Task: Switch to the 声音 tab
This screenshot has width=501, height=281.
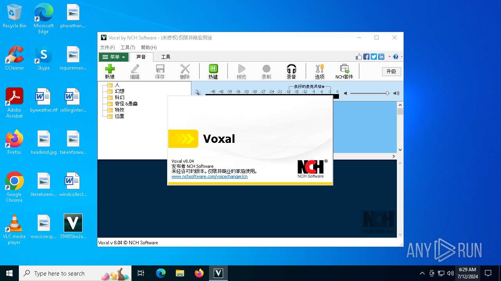Action: (141, 57)
